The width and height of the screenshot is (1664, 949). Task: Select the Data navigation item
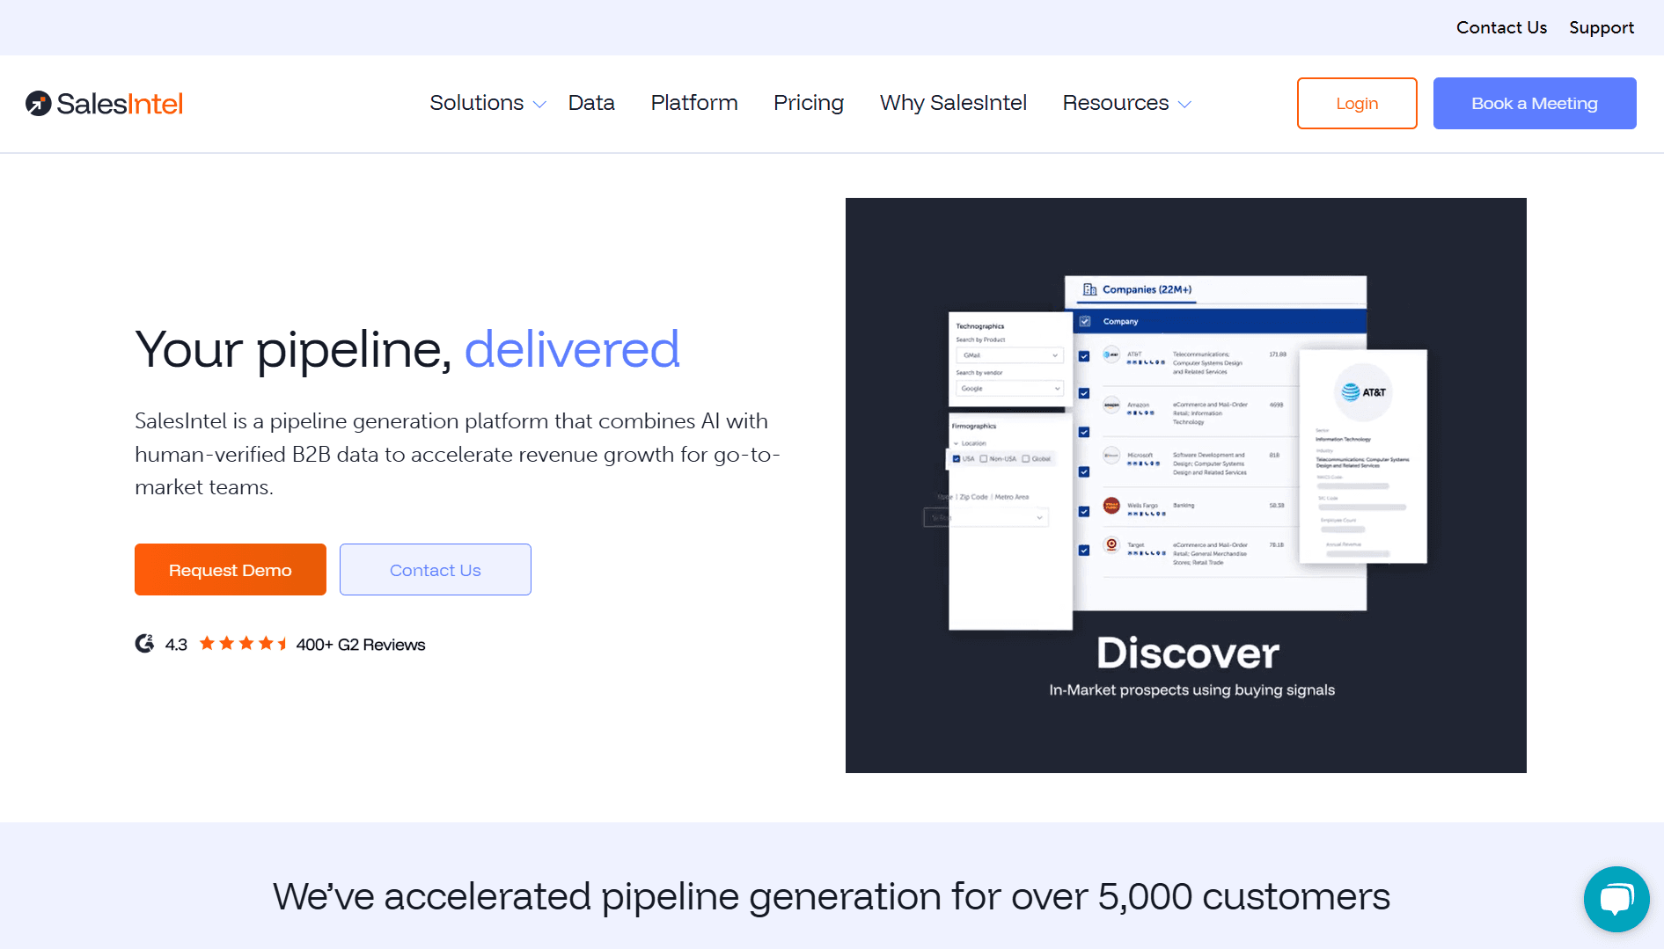pyautogui.click(x=591, y=103)
